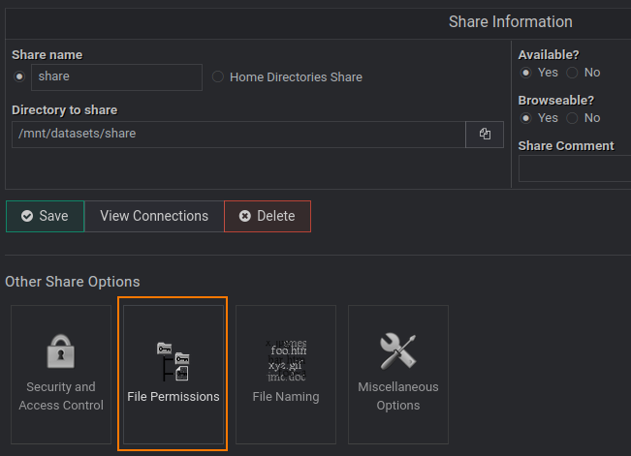The width and height of the screenshot is (631, 456).
Task: Set Available to No
Action: pos(572,73)
